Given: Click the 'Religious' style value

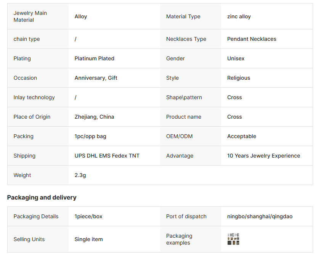Looking at the screenshot, I should point(239,78).
